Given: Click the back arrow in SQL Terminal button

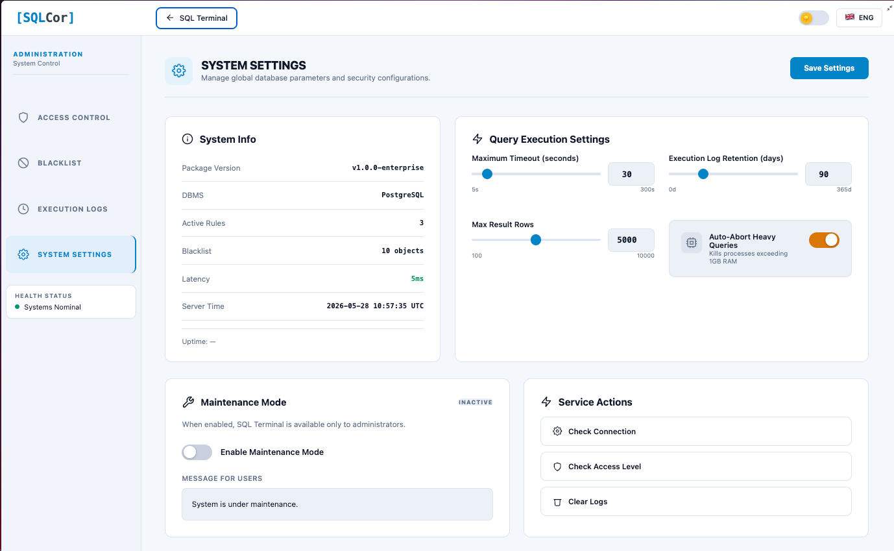Looking at the screenshot, I should tap(170, 18).
